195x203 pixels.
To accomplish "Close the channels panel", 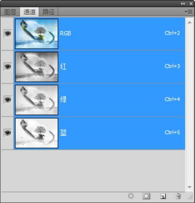I will coord(191,4).
